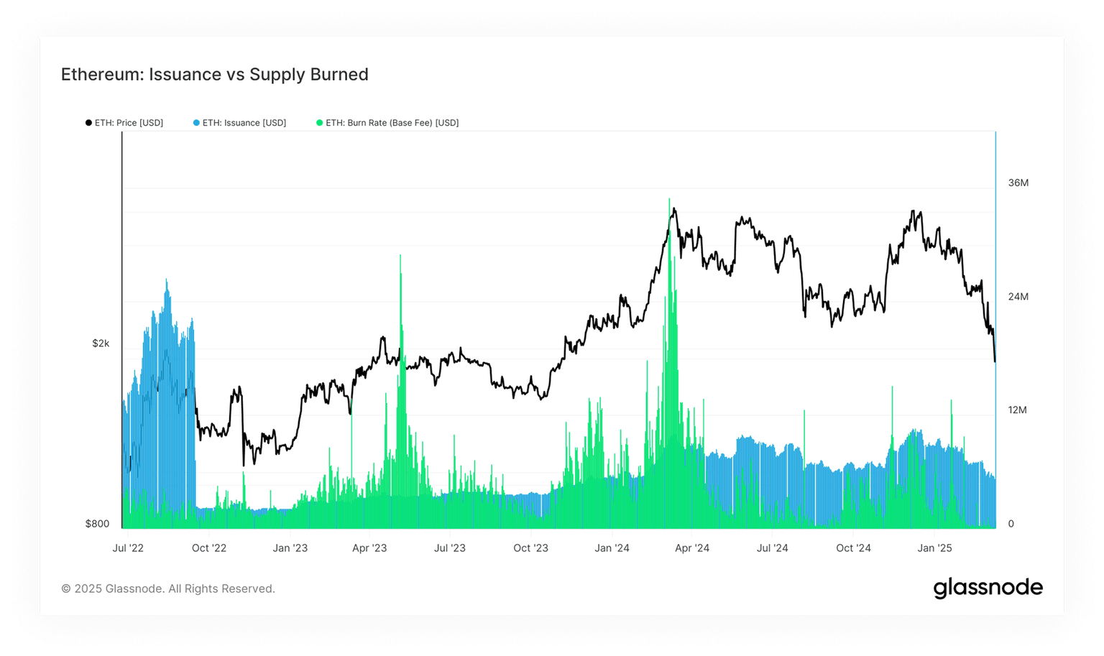Click the 12M right axis label
The width and height of the screenshot is (1104, 656).
[1017, 410]
